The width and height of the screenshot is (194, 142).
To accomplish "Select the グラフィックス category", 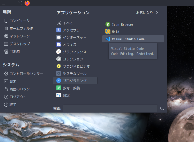I will (75, 52).
